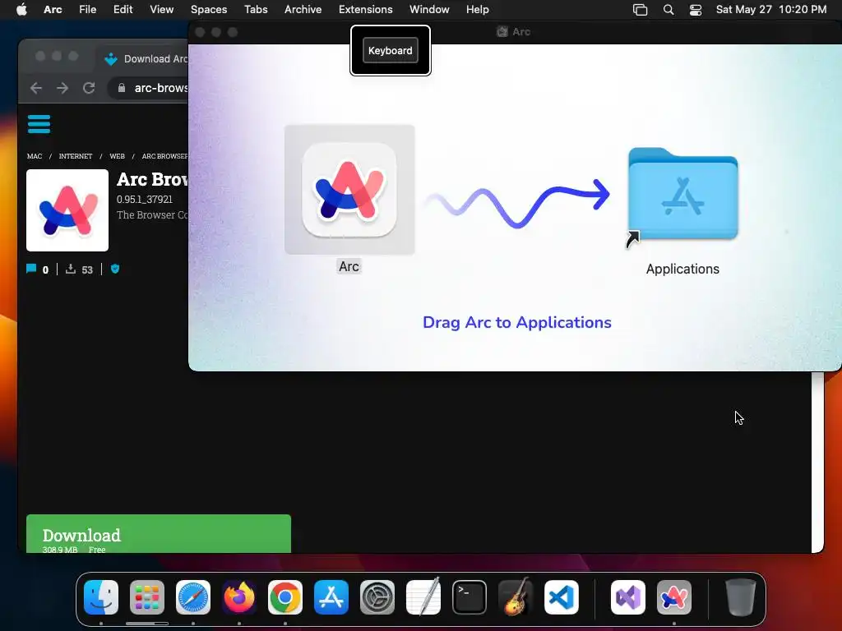Select the Arc app icon in installer window
Screen dimensions: 842x631
click(349, 190)
